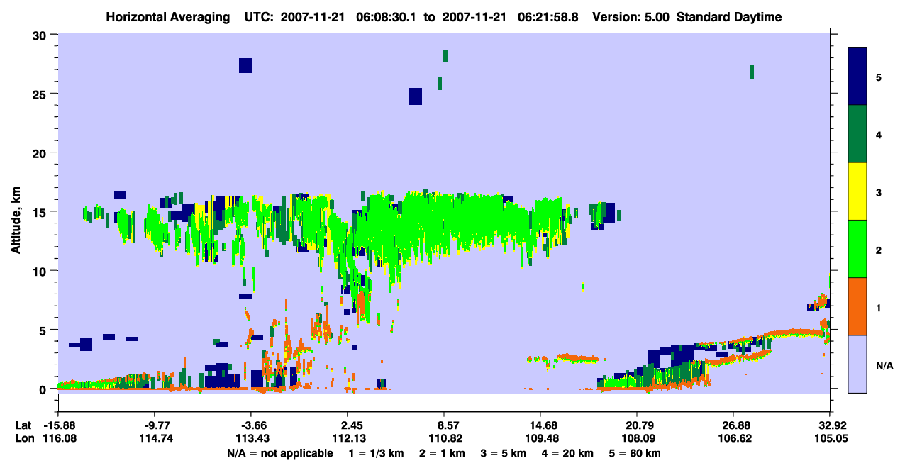Click latitude value '-15.88'
This screenshot has height=473, width=922.
58,425
